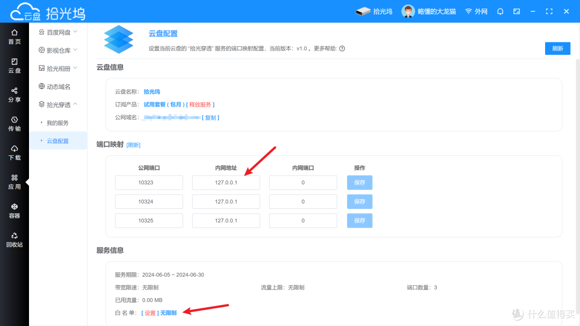Open the 回收站 recycle bin sidebar icon
The image size is (580, 326).
(x=15, y=240)
